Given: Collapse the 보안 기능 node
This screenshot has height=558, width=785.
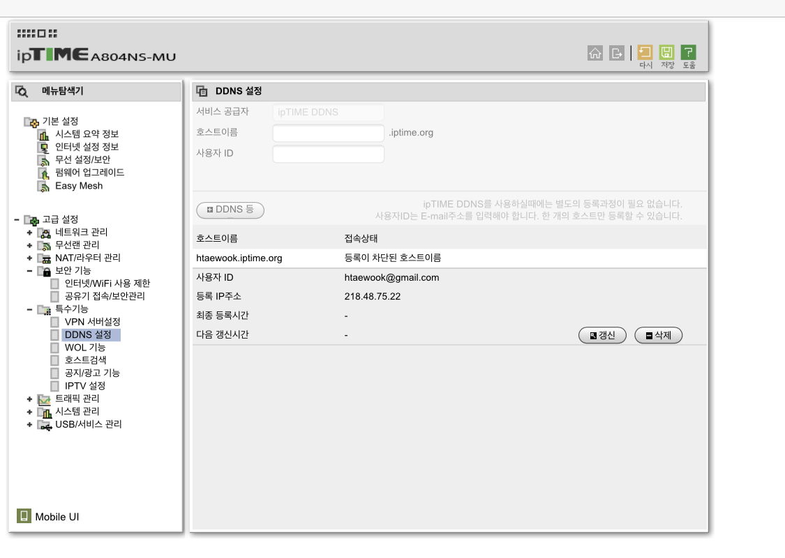Looking at the screenshot, I should click(29, 271).
